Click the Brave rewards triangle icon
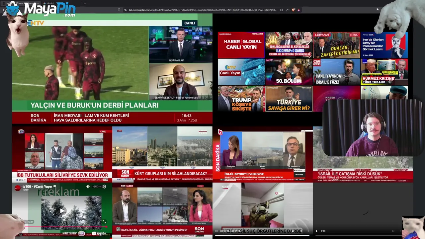Screen dimensions: 425x239 click(298, 10)
